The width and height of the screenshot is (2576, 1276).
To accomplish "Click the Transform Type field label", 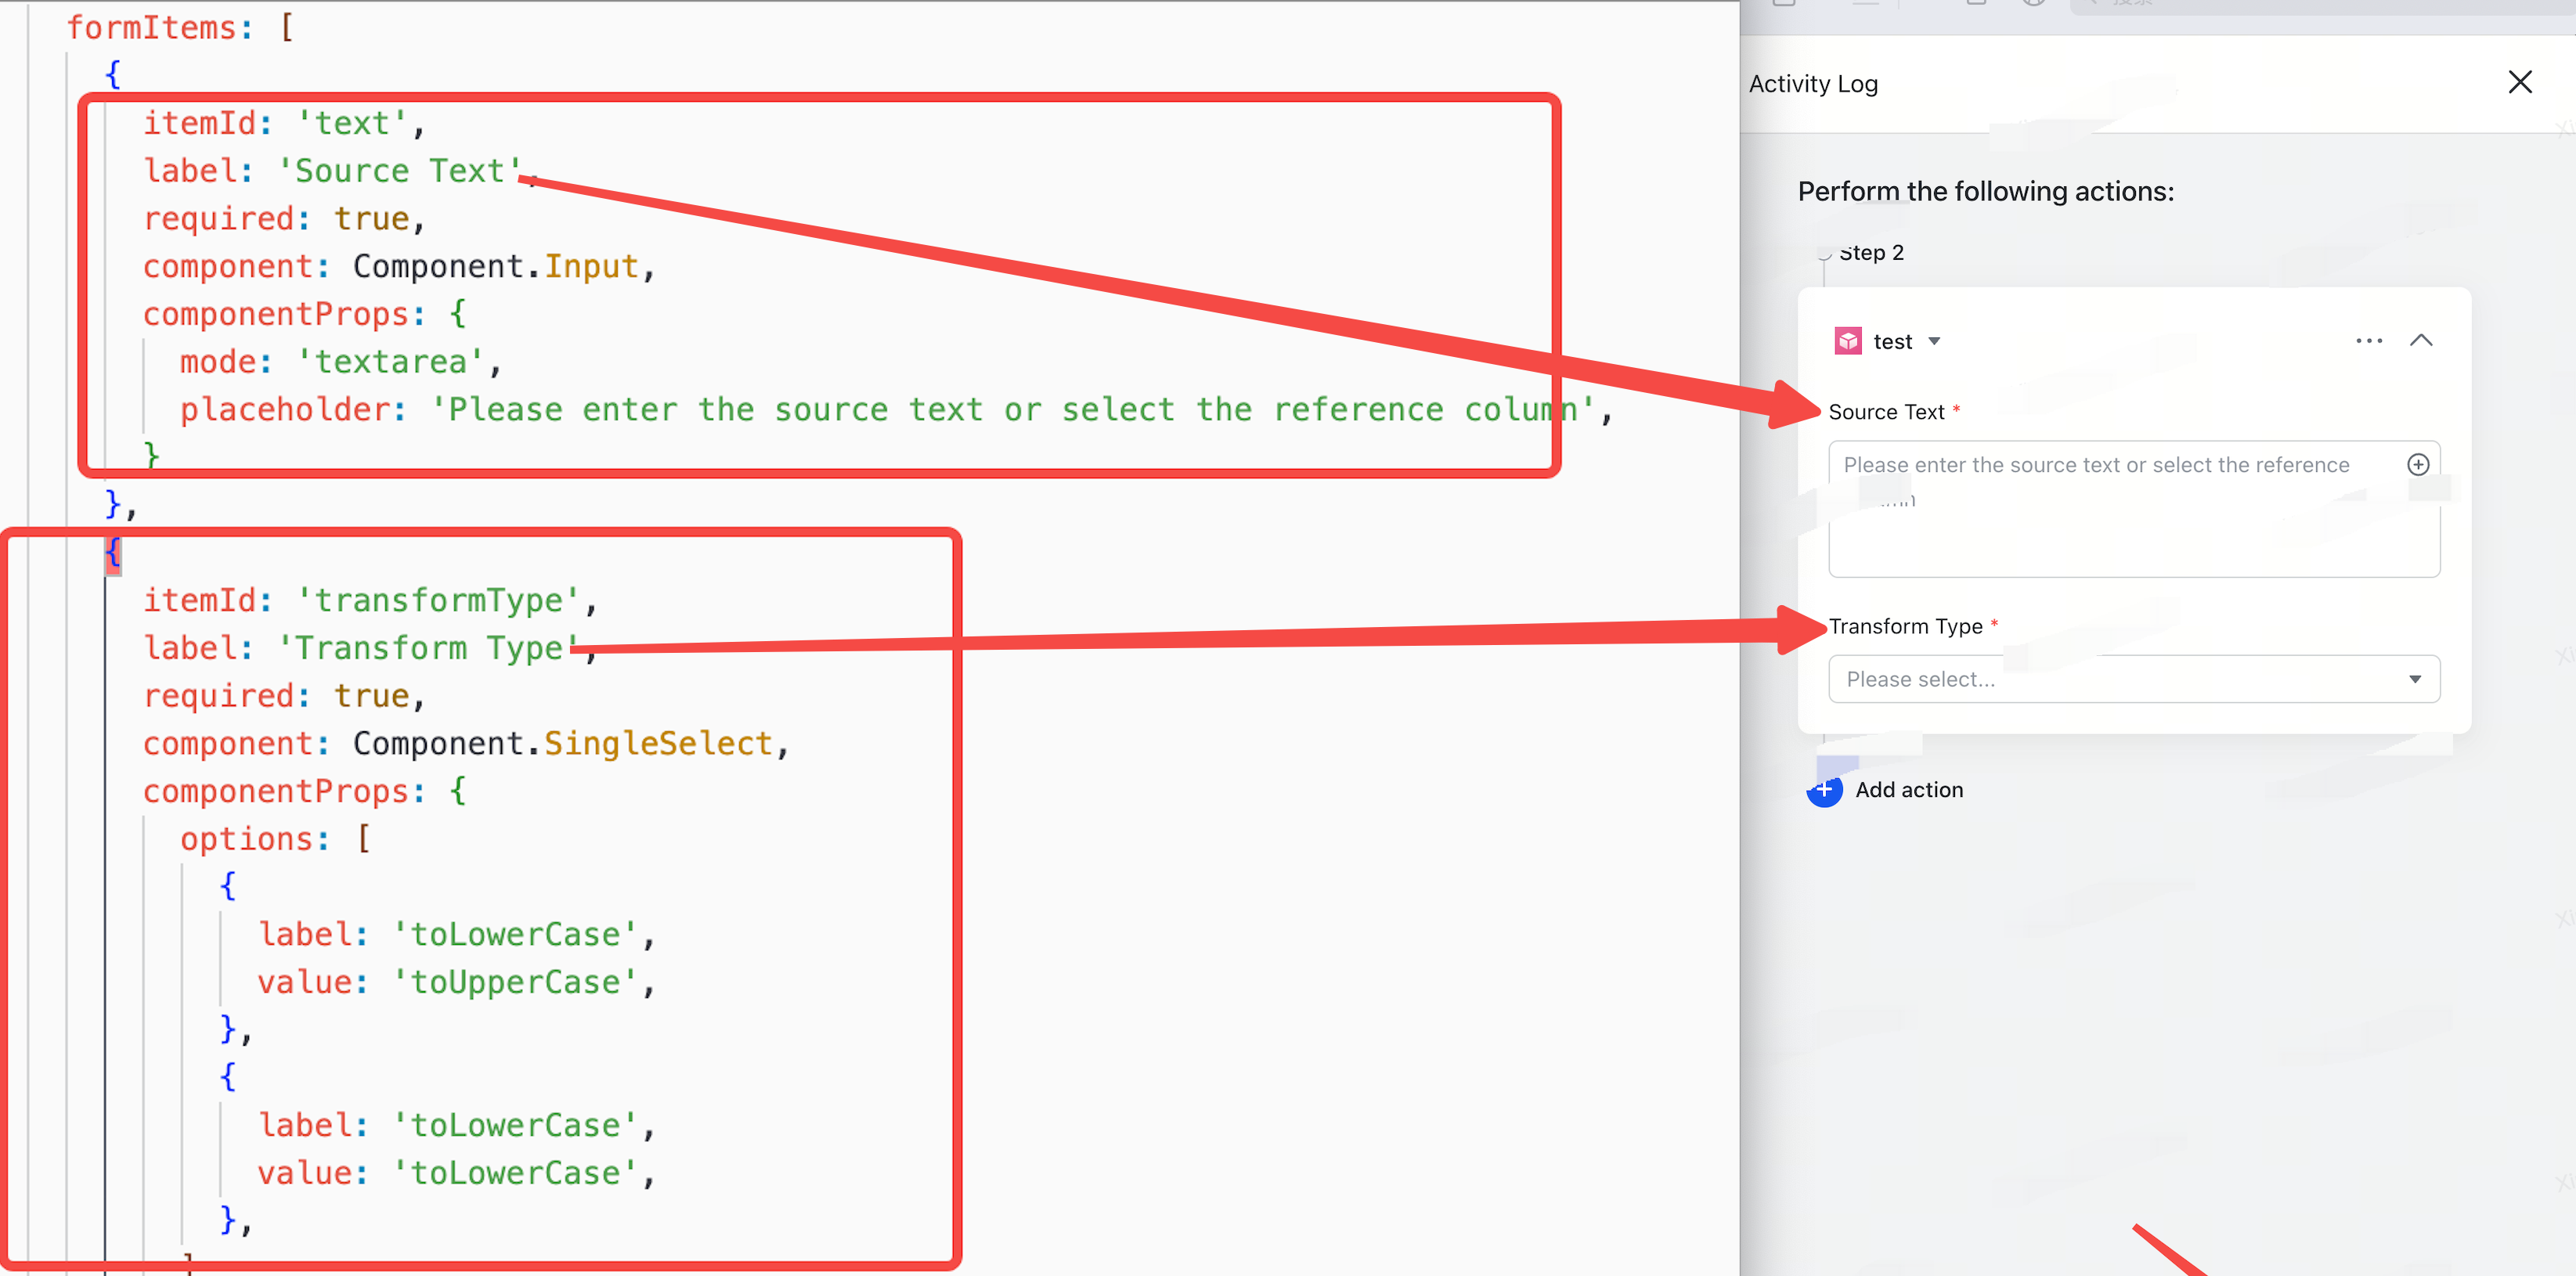I will point(1905,626).
